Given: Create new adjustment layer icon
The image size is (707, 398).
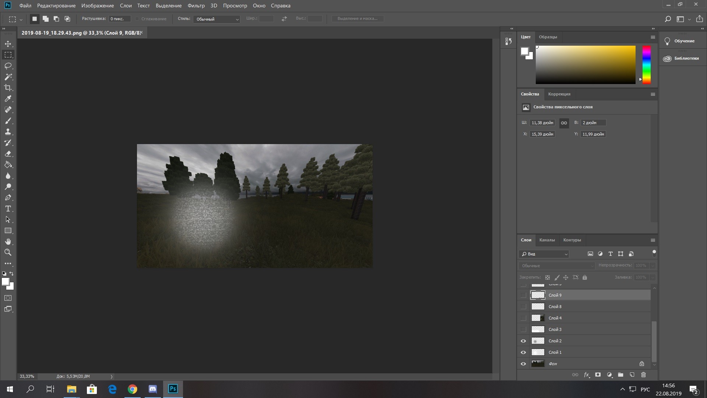Looking at the screenshot, I should point(609,375).
